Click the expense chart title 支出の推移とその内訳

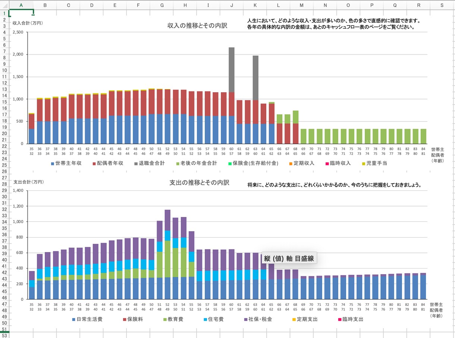click(200, 183)
